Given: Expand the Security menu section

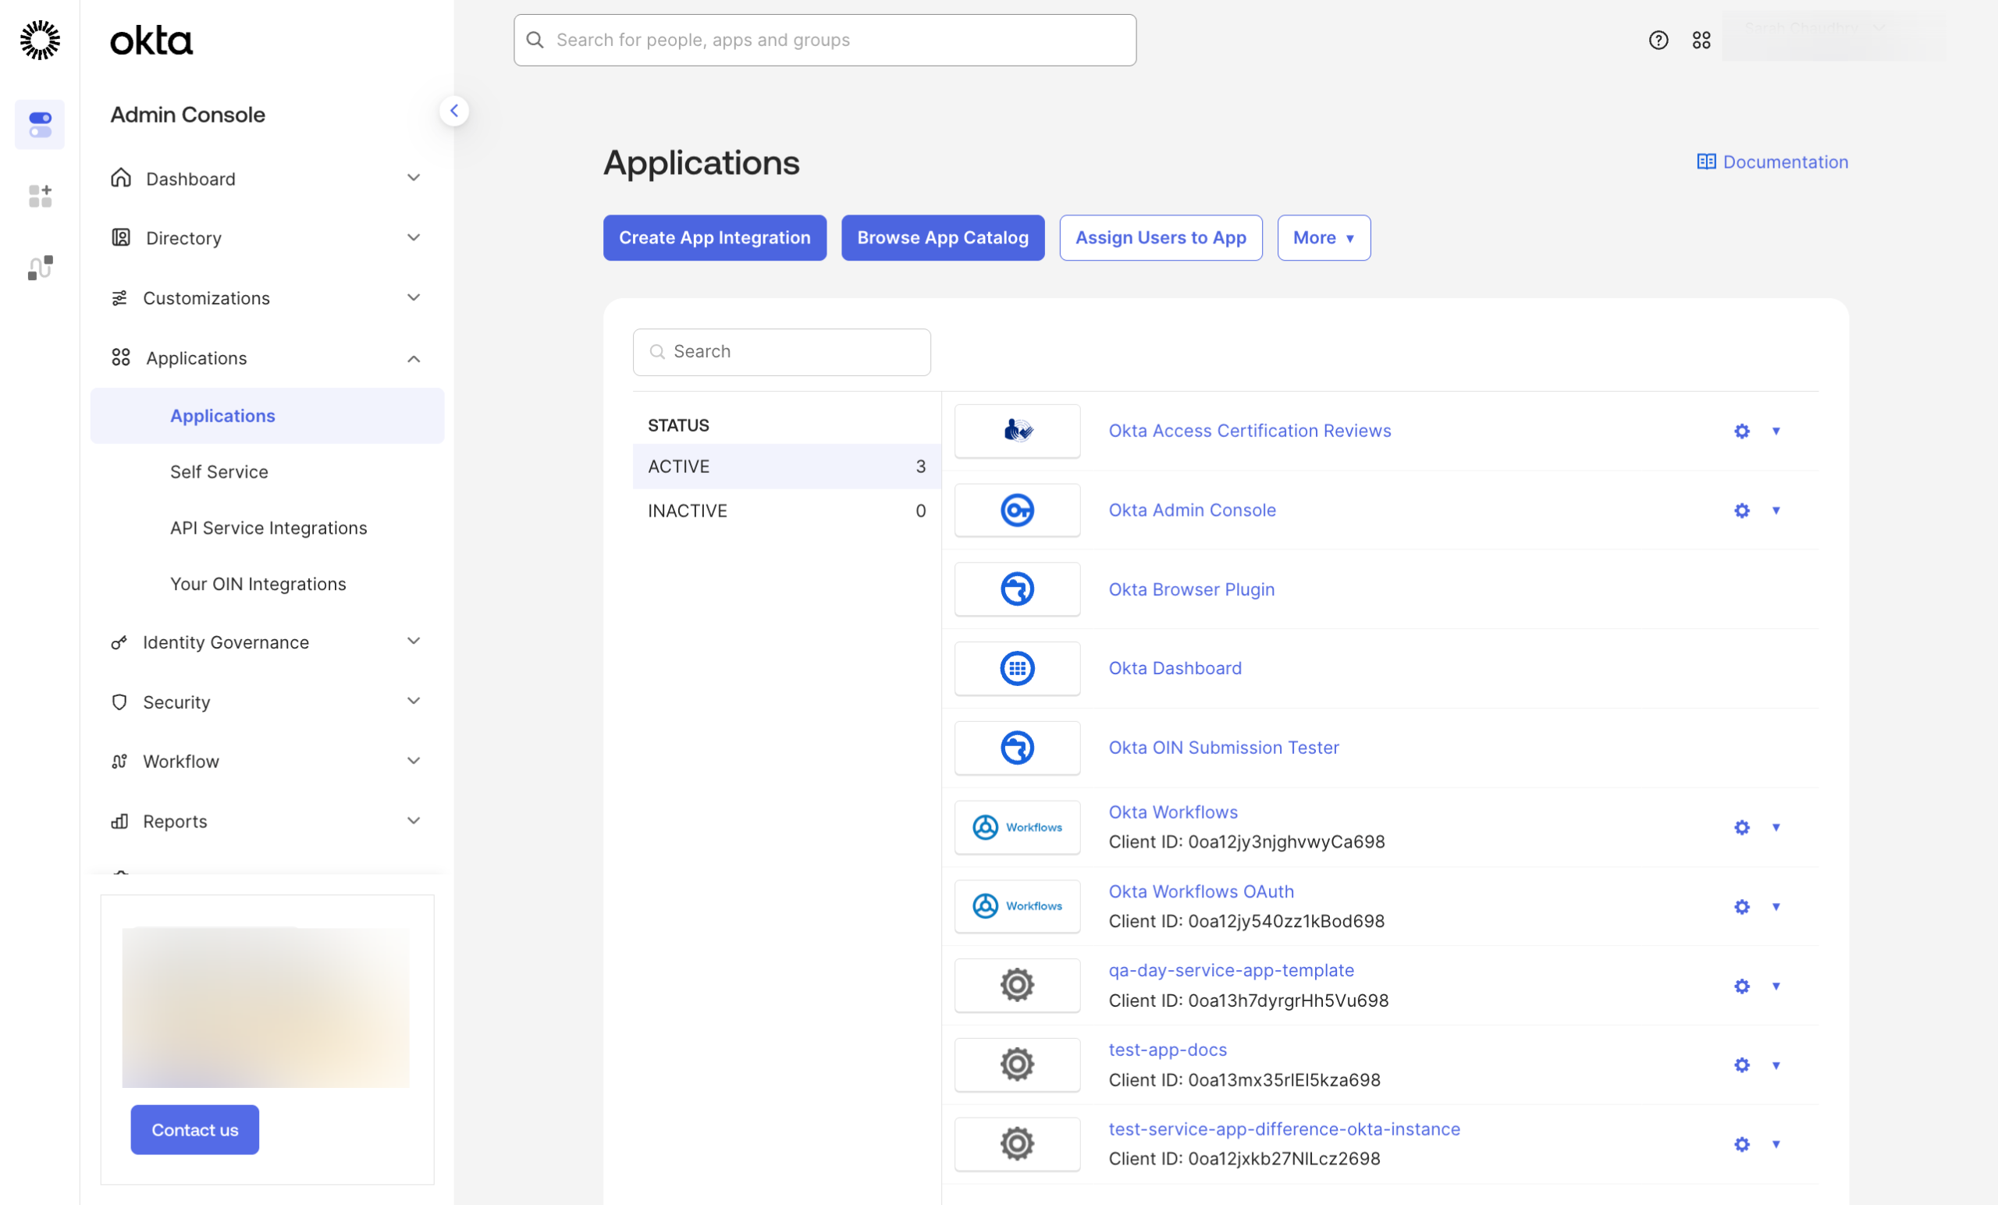Looking at the screenshot, I should click(268, 702).
